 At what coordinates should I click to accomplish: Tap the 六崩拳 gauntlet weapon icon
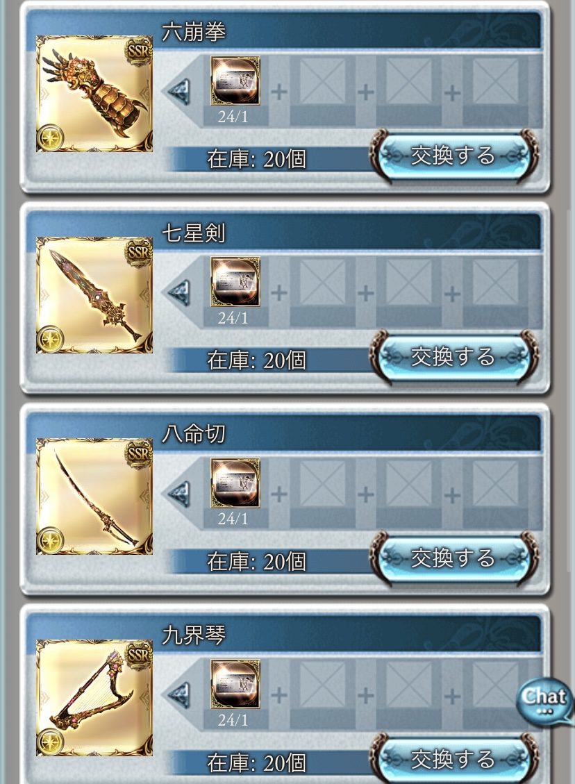point(94,94)
